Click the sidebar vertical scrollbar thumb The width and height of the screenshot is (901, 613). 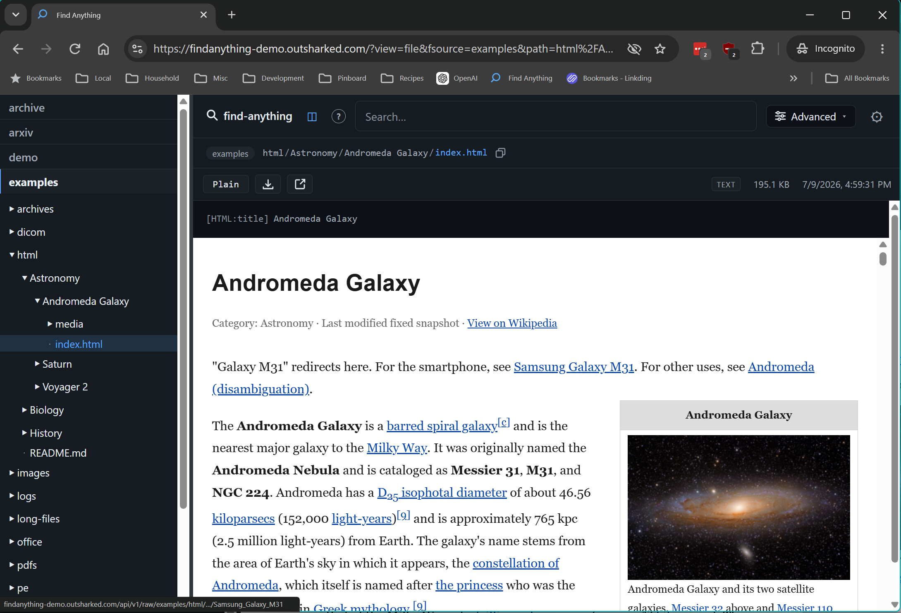tap(183, 308)
